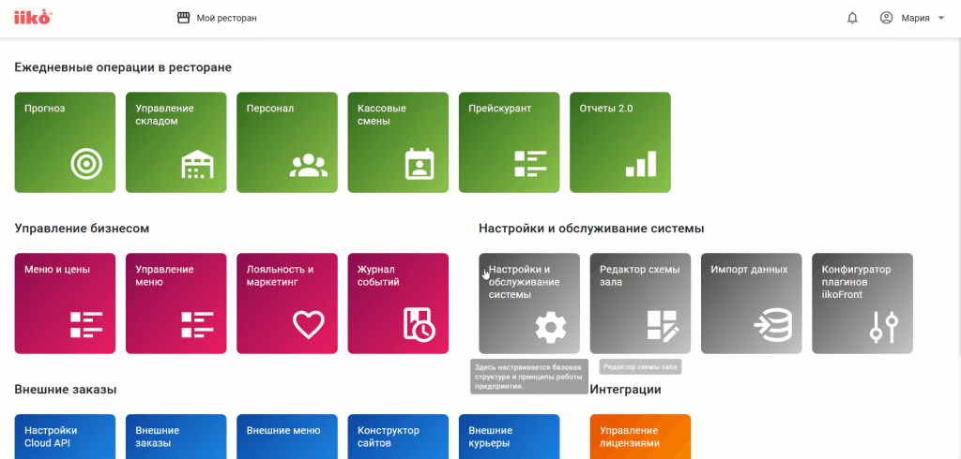This screenshot has width=961, height=459.
Task: Click the Конфигуратор плагинов iikoFront label
Action: (x=856, y=282)
